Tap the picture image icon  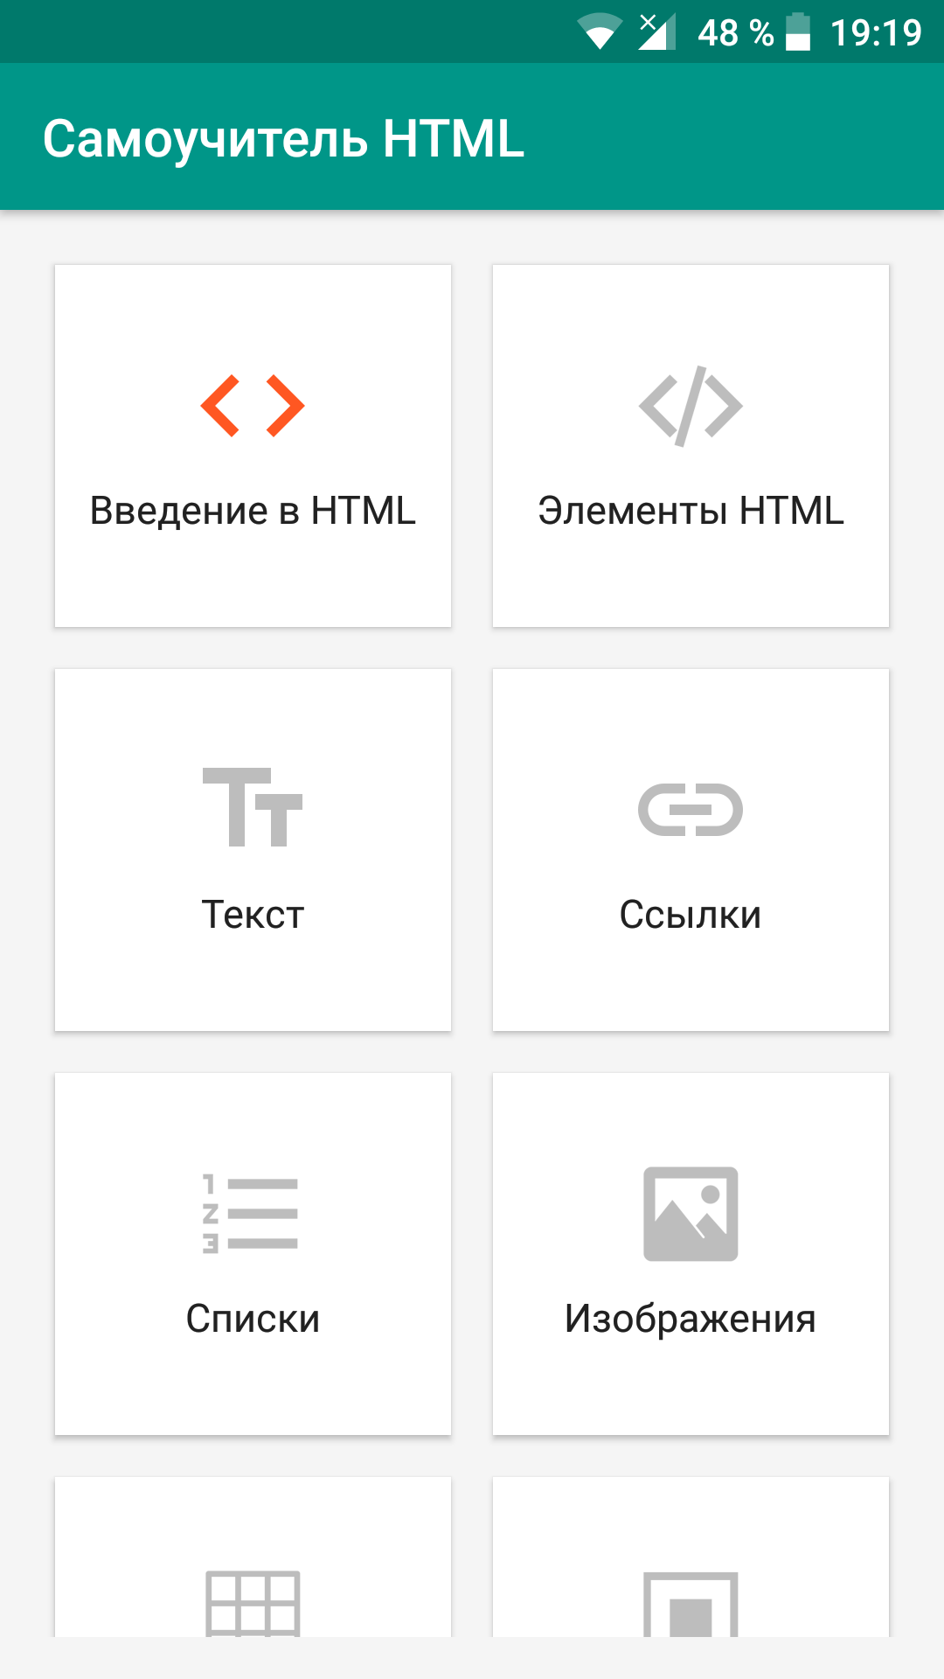(x=691, y=1214)
